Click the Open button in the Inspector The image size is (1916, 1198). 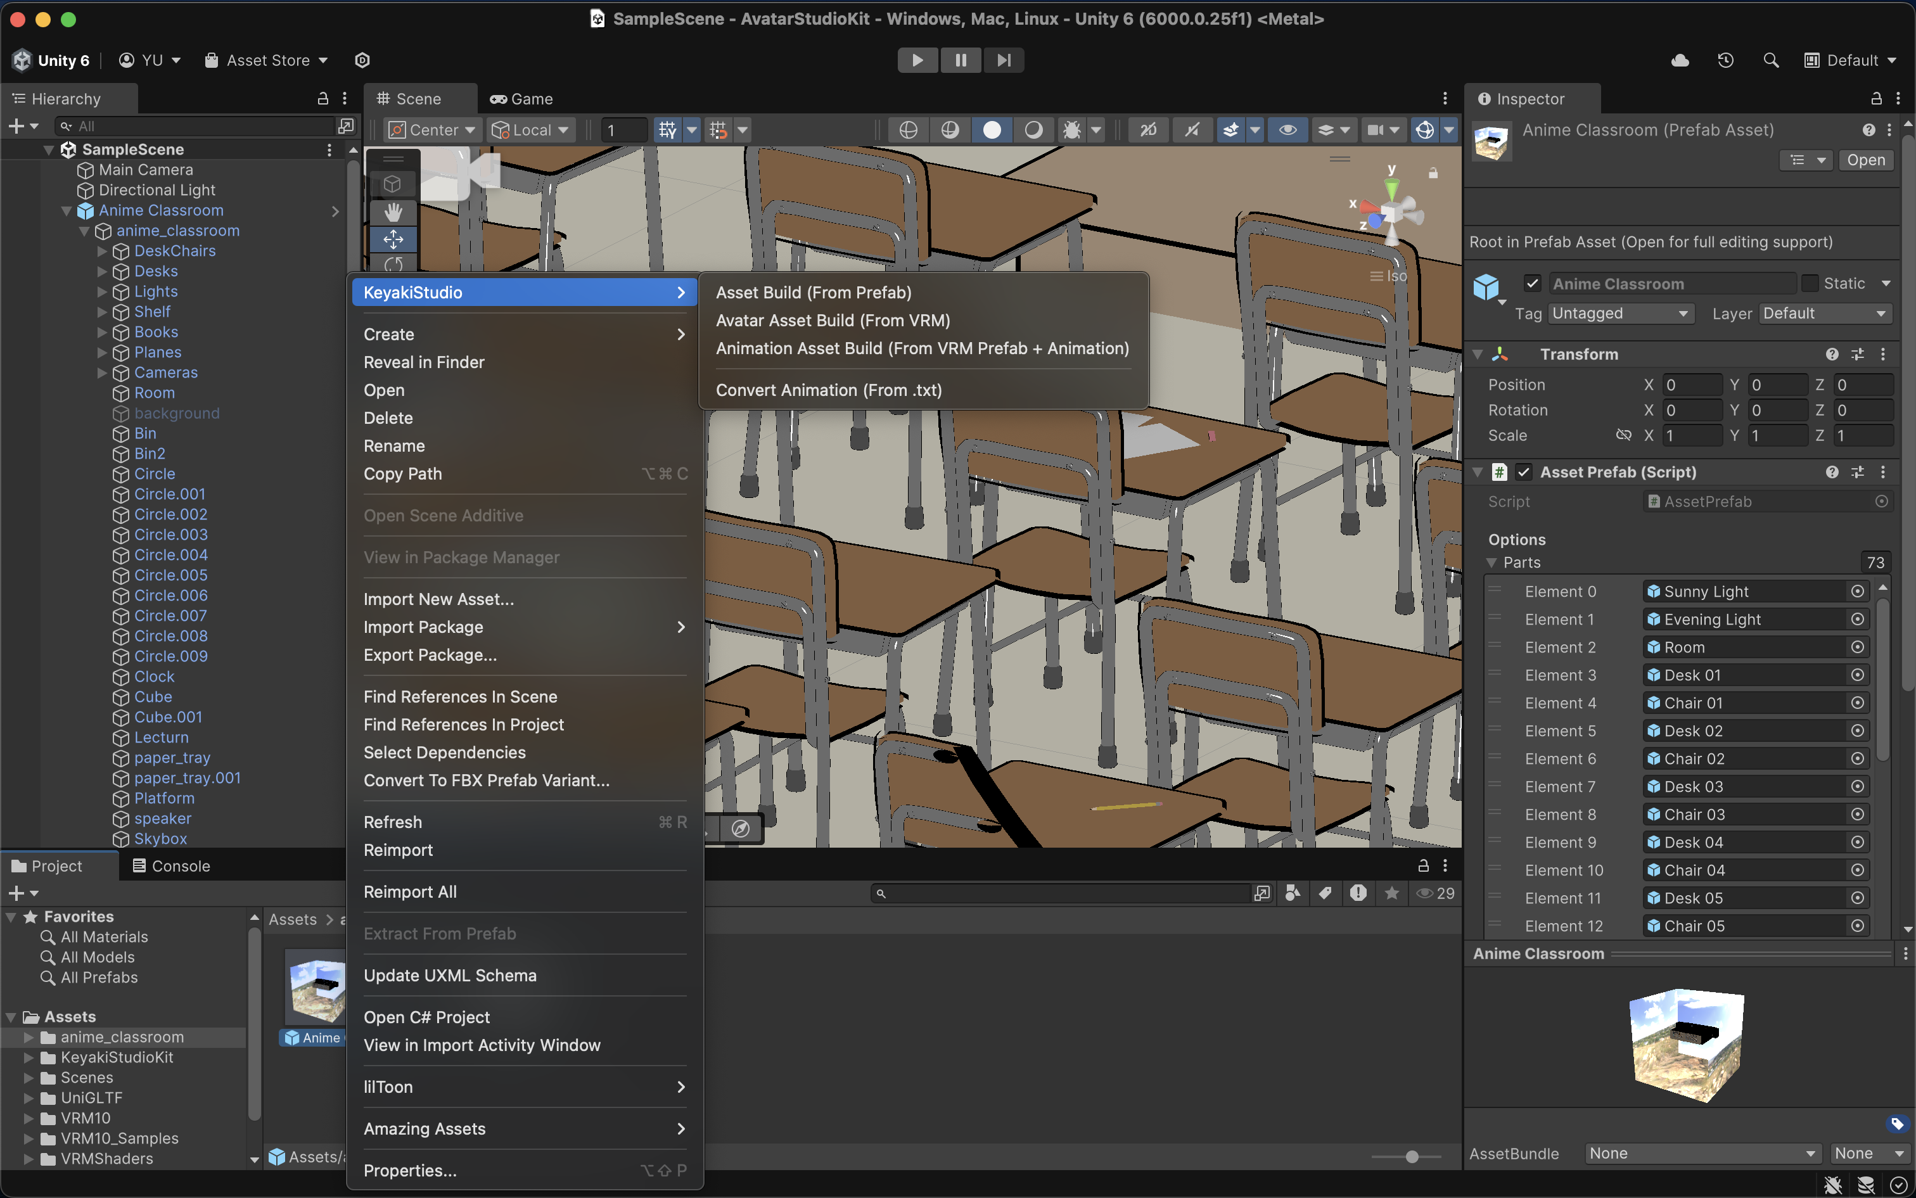click(1865, 159)
